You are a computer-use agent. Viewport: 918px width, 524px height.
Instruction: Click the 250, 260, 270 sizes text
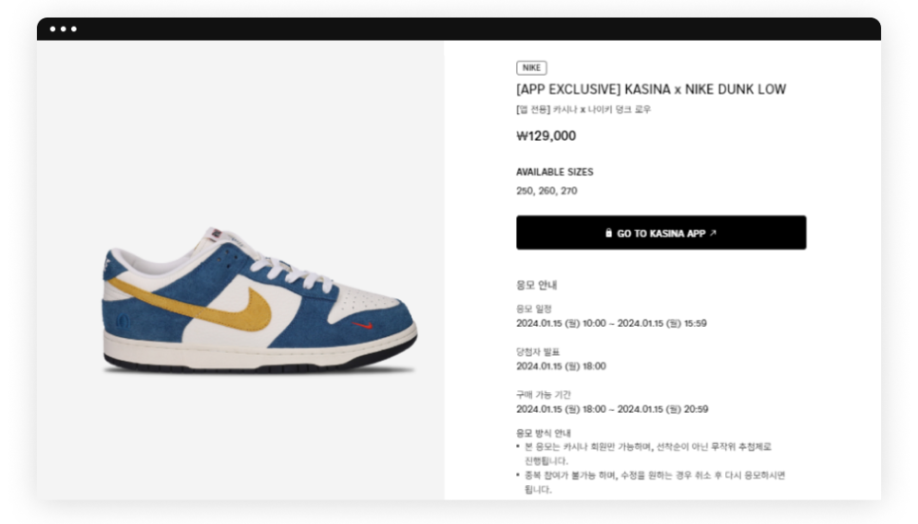(x=546, y=191)
